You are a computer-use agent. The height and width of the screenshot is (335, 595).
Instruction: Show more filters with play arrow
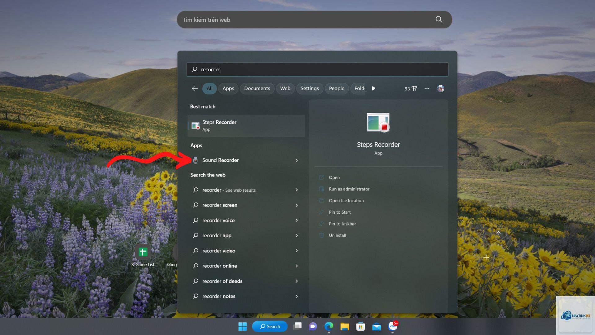point(373,88)
